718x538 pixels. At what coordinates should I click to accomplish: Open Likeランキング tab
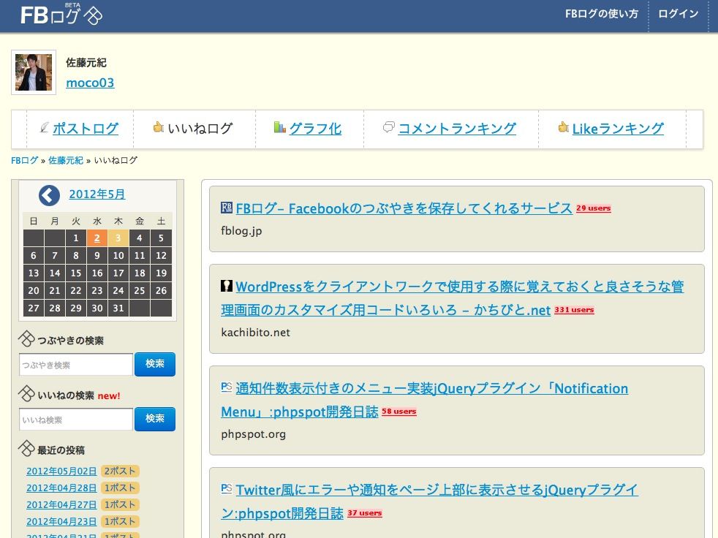click(618, 128)
